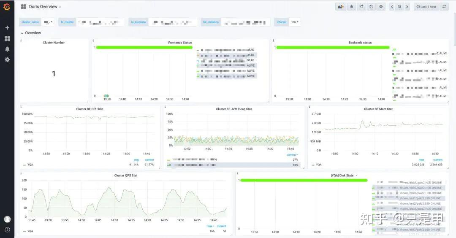The image size is (456, 238).
Task: Open dashboard settings gear in toolbar
Action: (x=381, y=7)
